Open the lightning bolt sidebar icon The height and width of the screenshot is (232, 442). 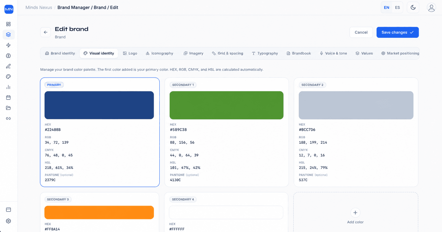8,45
